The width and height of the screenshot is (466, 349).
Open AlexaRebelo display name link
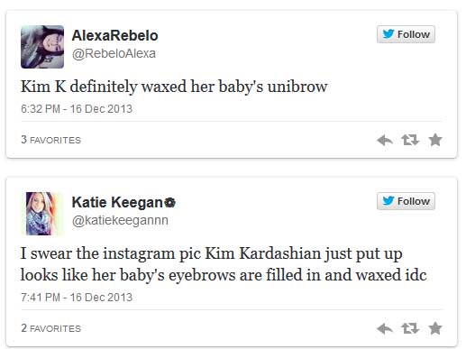point(114,35)
